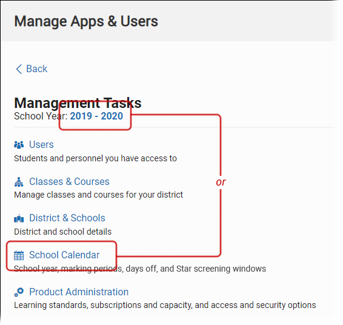
Task: Click the Users people group icon
Action: (19, 145)
